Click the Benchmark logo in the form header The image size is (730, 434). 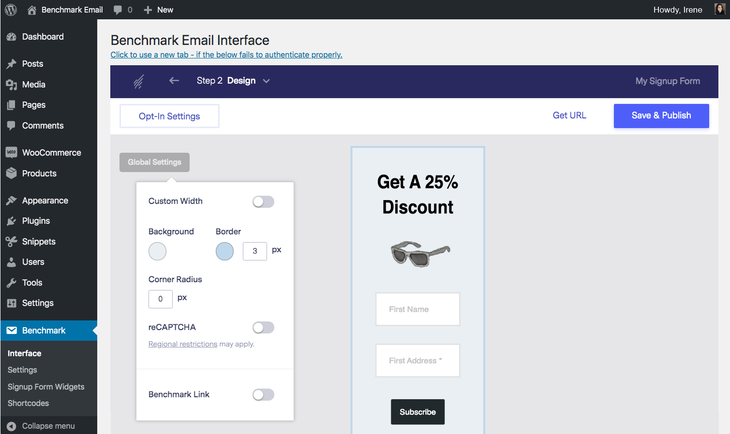point(138,81)
